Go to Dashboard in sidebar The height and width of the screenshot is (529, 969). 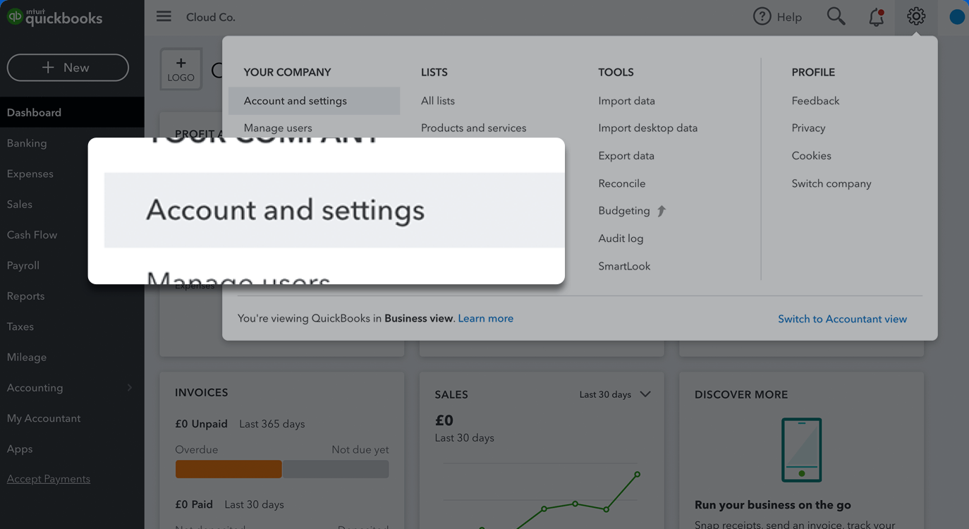tap(72, 112)
